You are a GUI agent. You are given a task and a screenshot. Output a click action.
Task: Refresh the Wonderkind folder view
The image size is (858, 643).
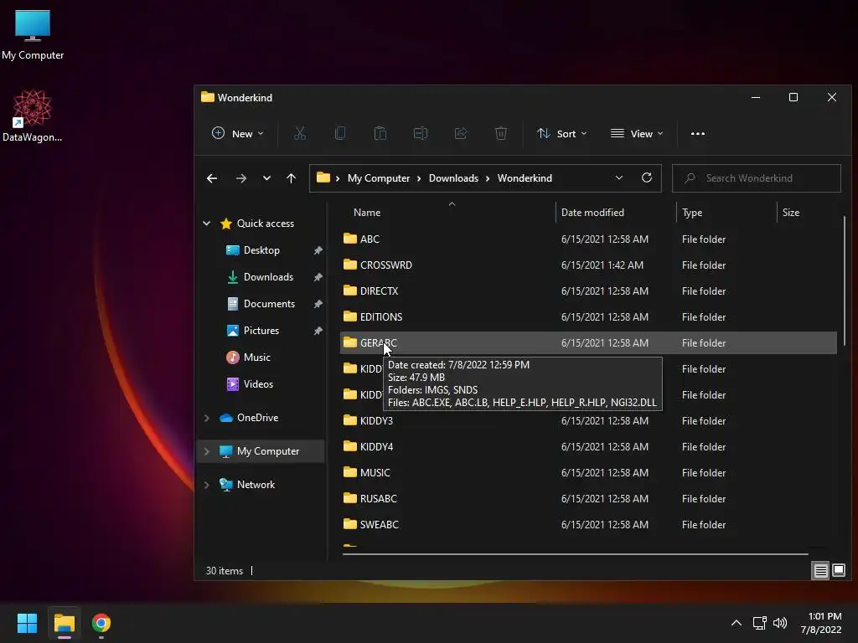click(647, 177)
